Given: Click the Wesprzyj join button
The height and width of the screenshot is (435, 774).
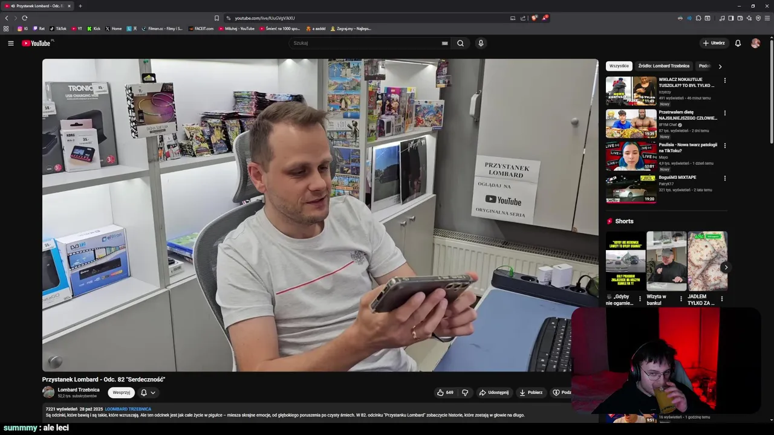Looking at the screenshot, I should [x=121, y=392].
